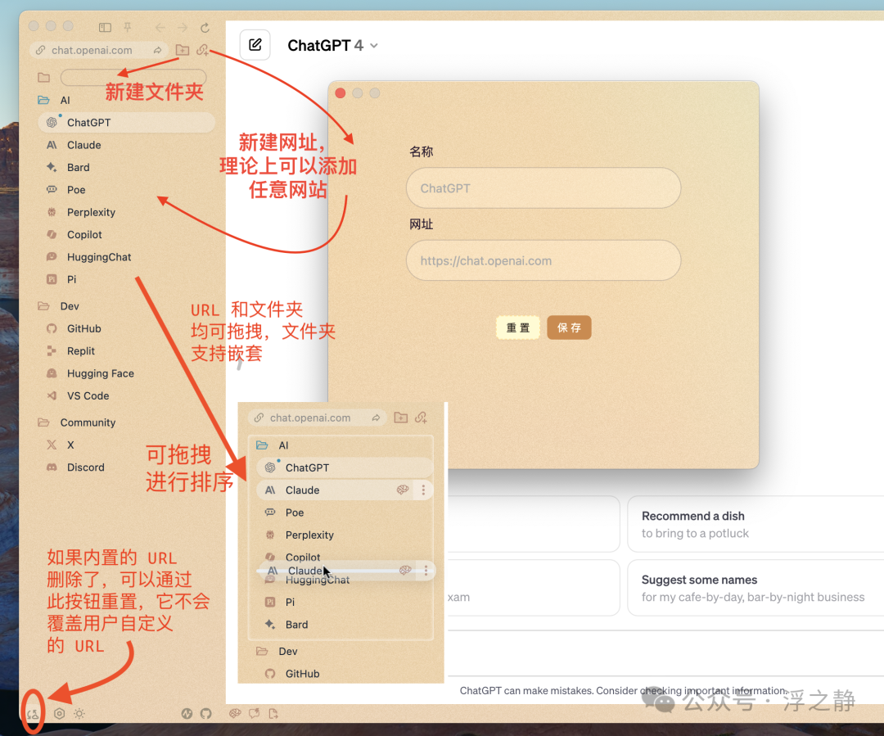Open the ChatGPT 4 model dropdown
884x736 pixels.
(x=332, y=46)
